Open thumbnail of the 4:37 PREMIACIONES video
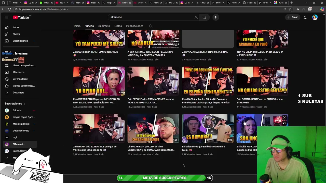326x183 pixels. 153,81
